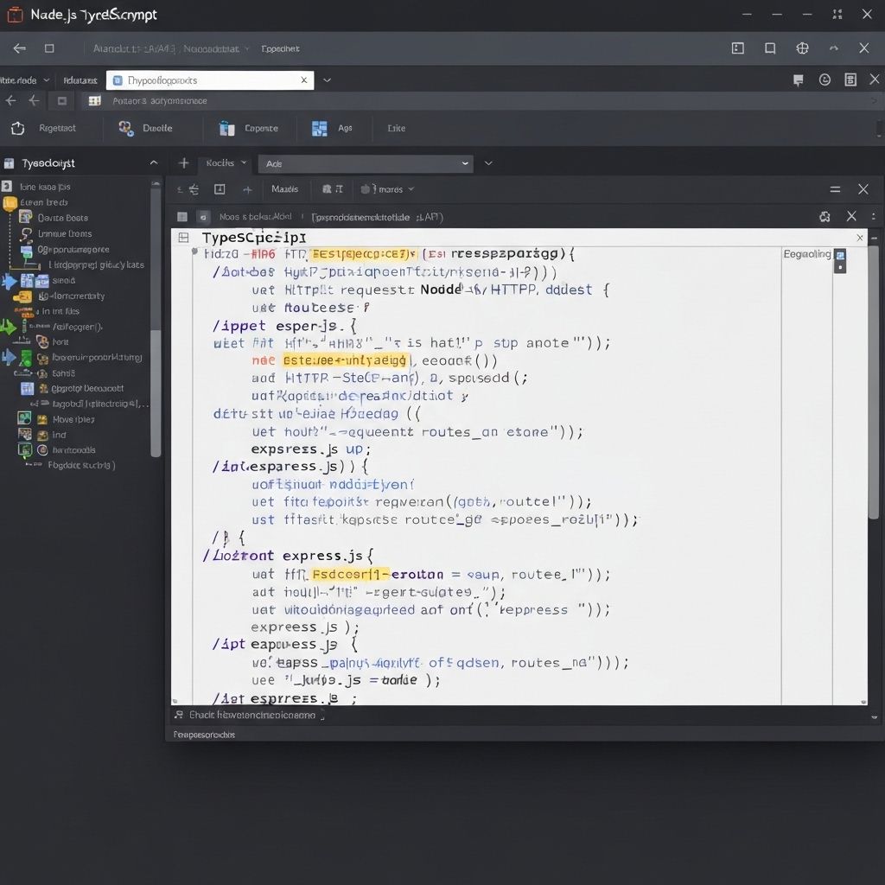Open the Ads combo box dropdown
This screenshot has height=885, width=885.
(465, 162)
